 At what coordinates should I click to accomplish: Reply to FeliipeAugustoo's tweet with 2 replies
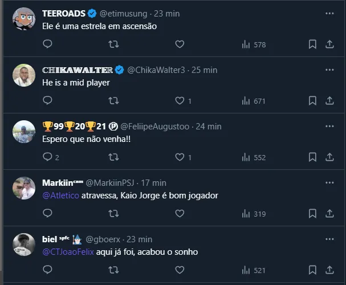(x=48, y=157)
